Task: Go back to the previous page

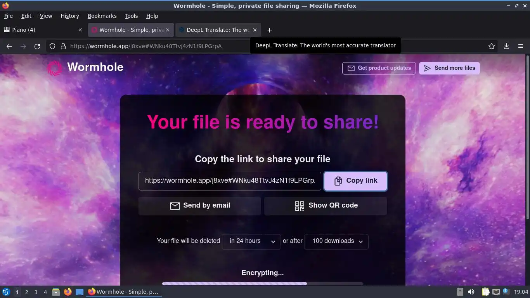Action: pos(9,46)
